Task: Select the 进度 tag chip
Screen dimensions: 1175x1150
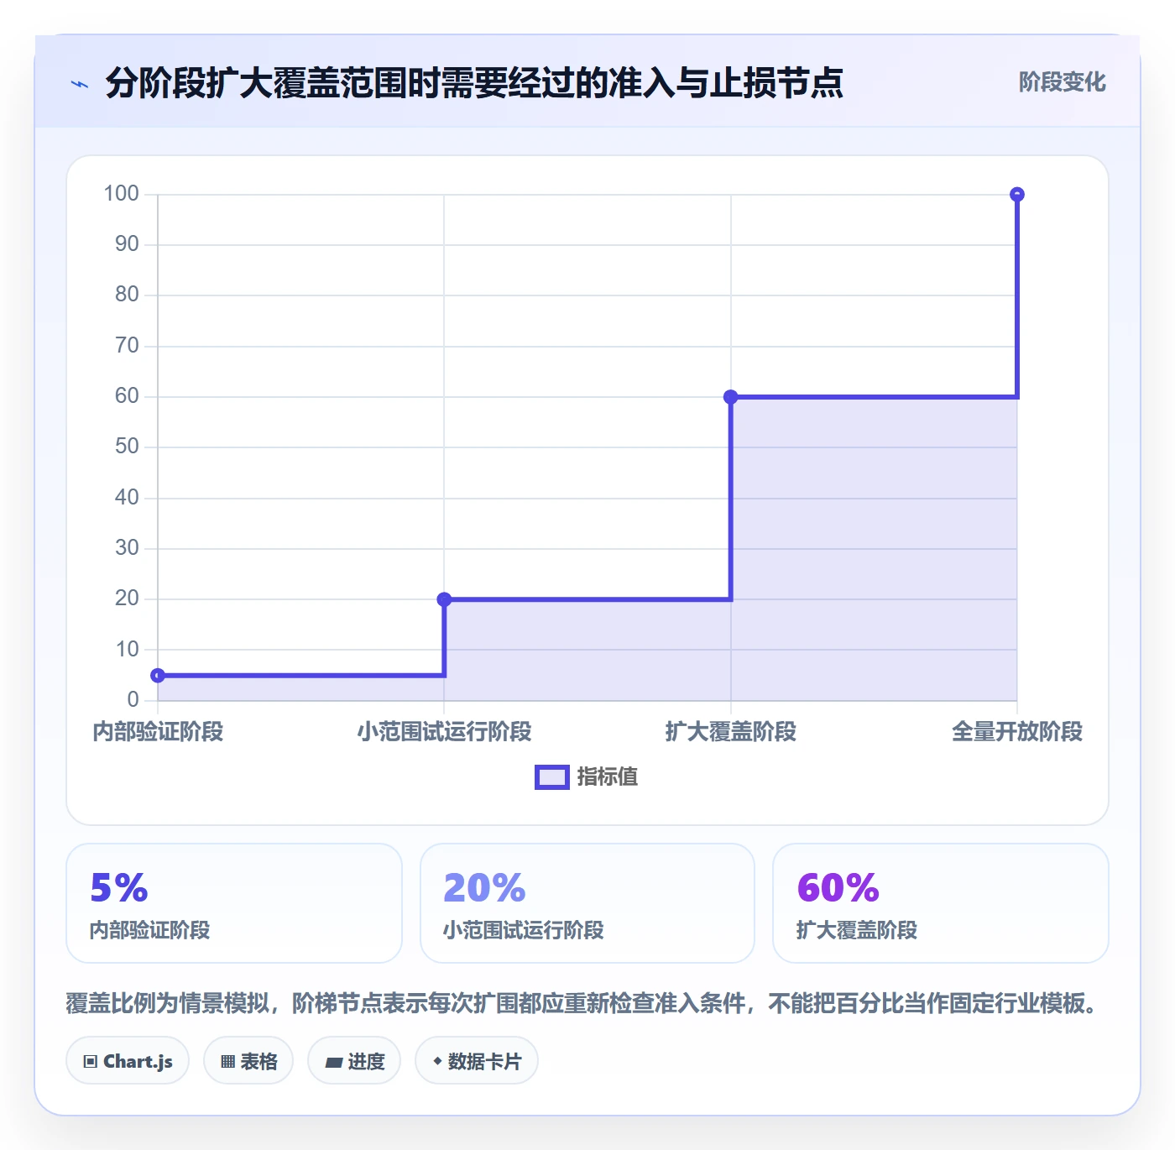Action: click(354, 1061)
